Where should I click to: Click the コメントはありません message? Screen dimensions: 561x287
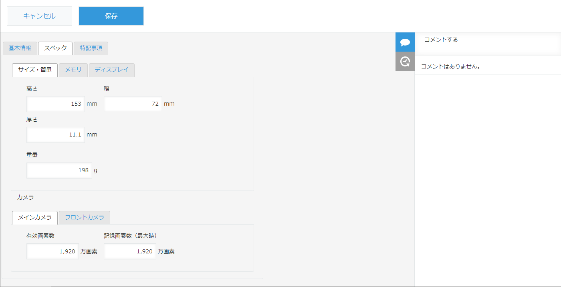coord(450,66)
